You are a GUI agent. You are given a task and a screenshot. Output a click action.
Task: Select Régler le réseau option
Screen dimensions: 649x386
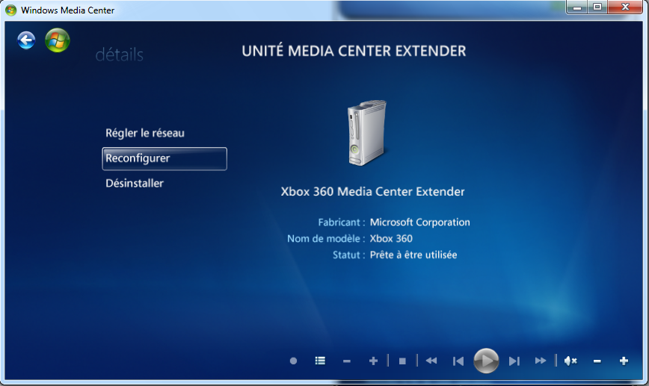[145, 133]
